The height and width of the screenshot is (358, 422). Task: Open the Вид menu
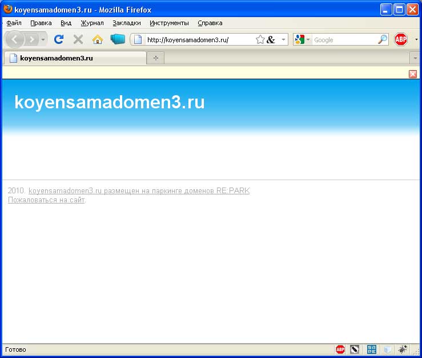point(66,23)
